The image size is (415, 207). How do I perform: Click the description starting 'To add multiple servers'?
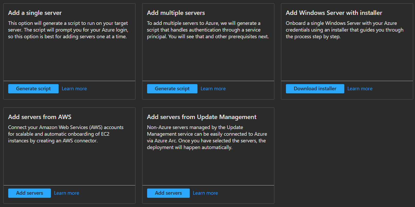[x=208, y=30]
